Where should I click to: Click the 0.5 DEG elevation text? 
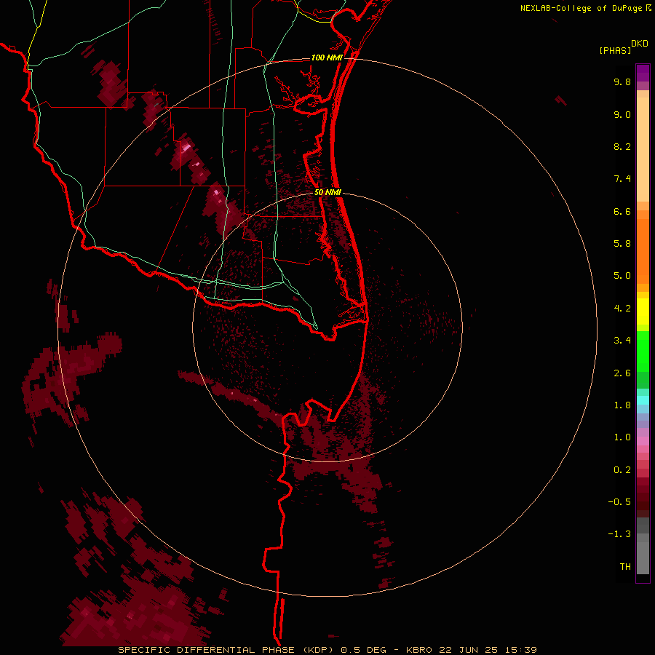point(363,650)
